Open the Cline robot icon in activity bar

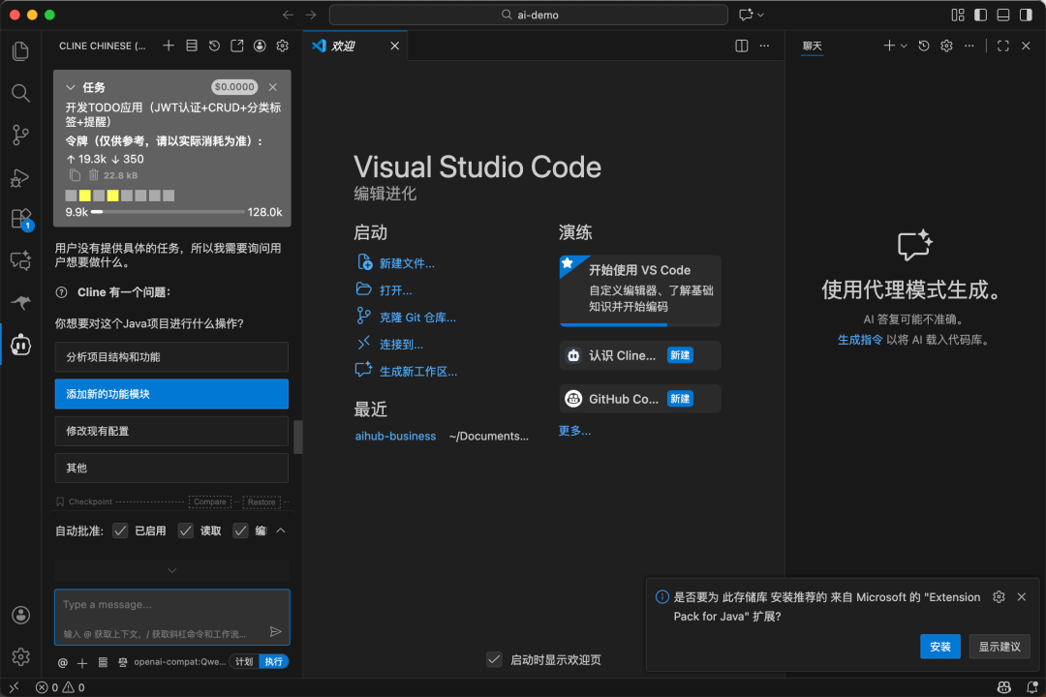point(20,345)
